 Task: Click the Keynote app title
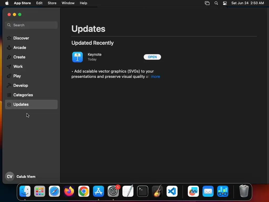pyautogui.click(x=95, y=54)
